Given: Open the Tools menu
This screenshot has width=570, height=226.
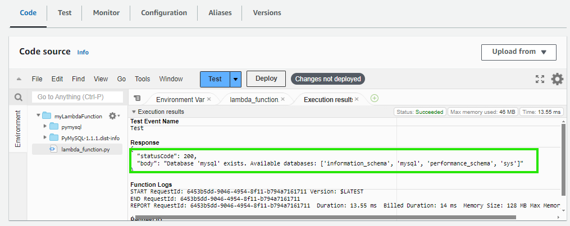Looking at the screenshot, I should coord(142,79).
